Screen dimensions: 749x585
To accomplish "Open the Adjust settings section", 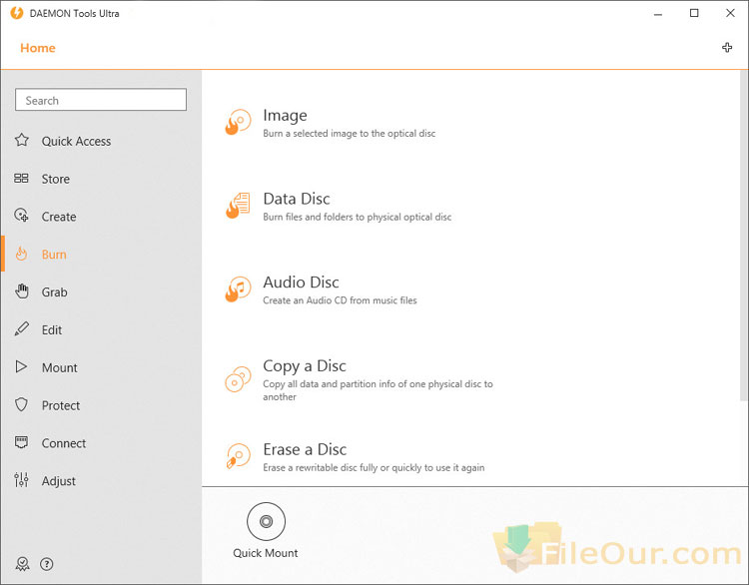I will pos(59,481).
